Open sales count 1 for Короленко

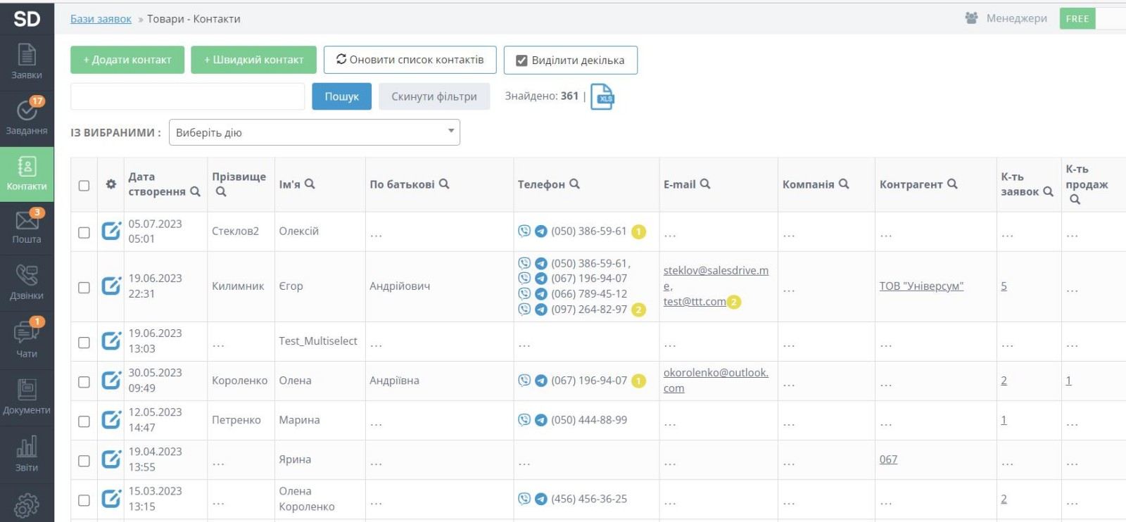[x=1068, y=381]
